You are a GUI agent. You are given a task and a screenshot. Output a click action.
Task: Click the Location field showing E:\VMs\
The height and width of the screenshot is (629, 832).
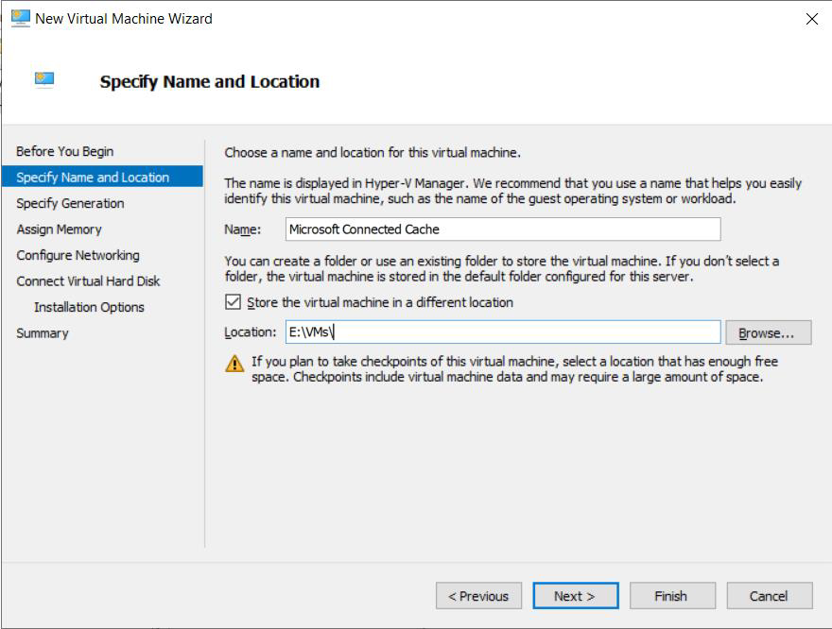[503, 332]
